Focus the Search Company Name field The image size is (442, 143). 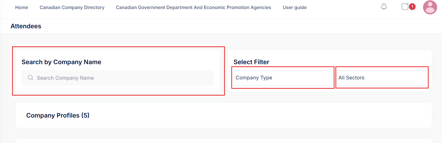(122, 78)
